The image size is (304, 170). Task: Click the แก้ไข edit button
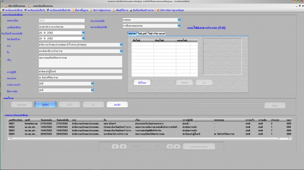(69, 105)
